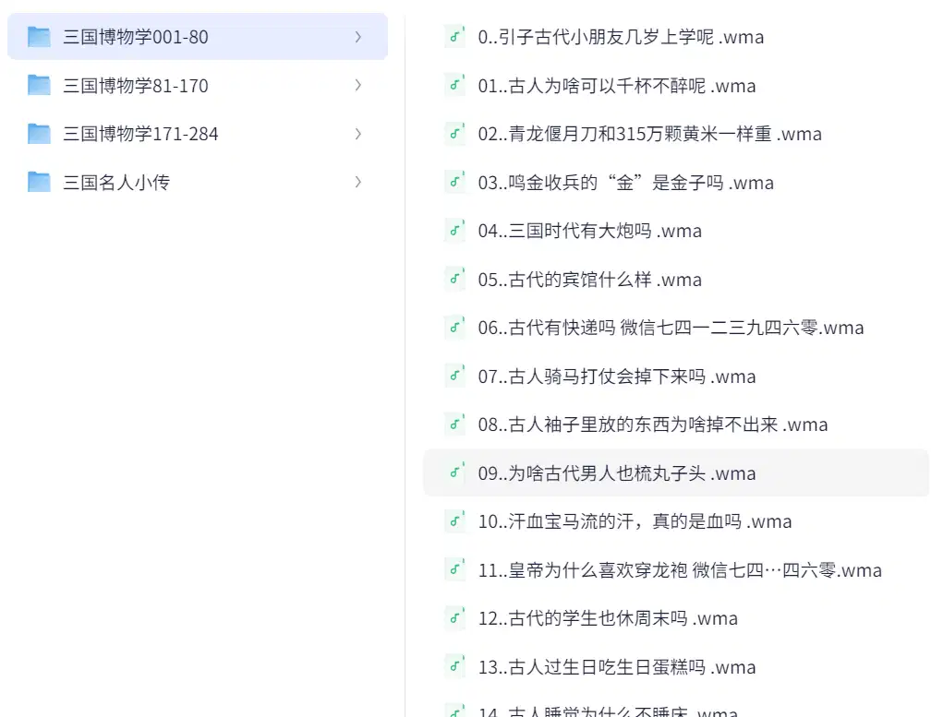Click audio icon of 05..古代的宾馆什么样
931x717 pixels.
pyautogui.click(x=454, y=279)
